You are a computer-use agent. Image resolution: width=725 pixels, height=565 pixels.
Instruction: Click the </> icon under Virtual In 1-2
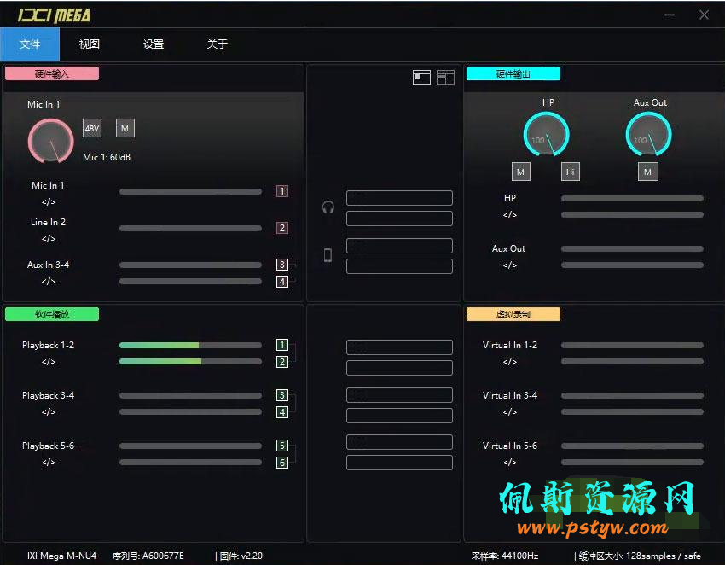point(510,362)
